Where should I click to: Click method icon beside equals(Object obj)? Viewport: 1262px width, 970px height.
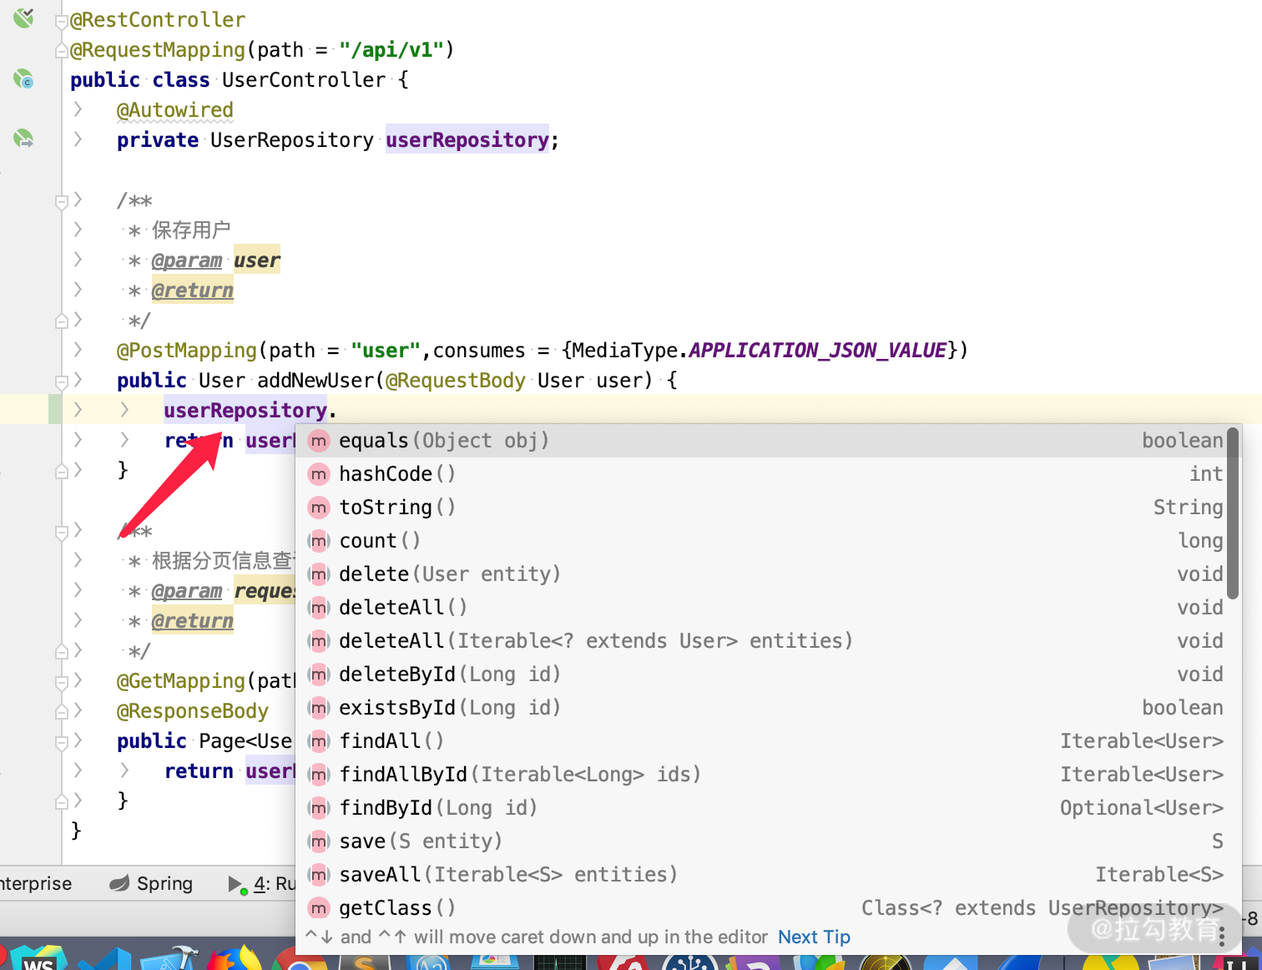[319, 441]
